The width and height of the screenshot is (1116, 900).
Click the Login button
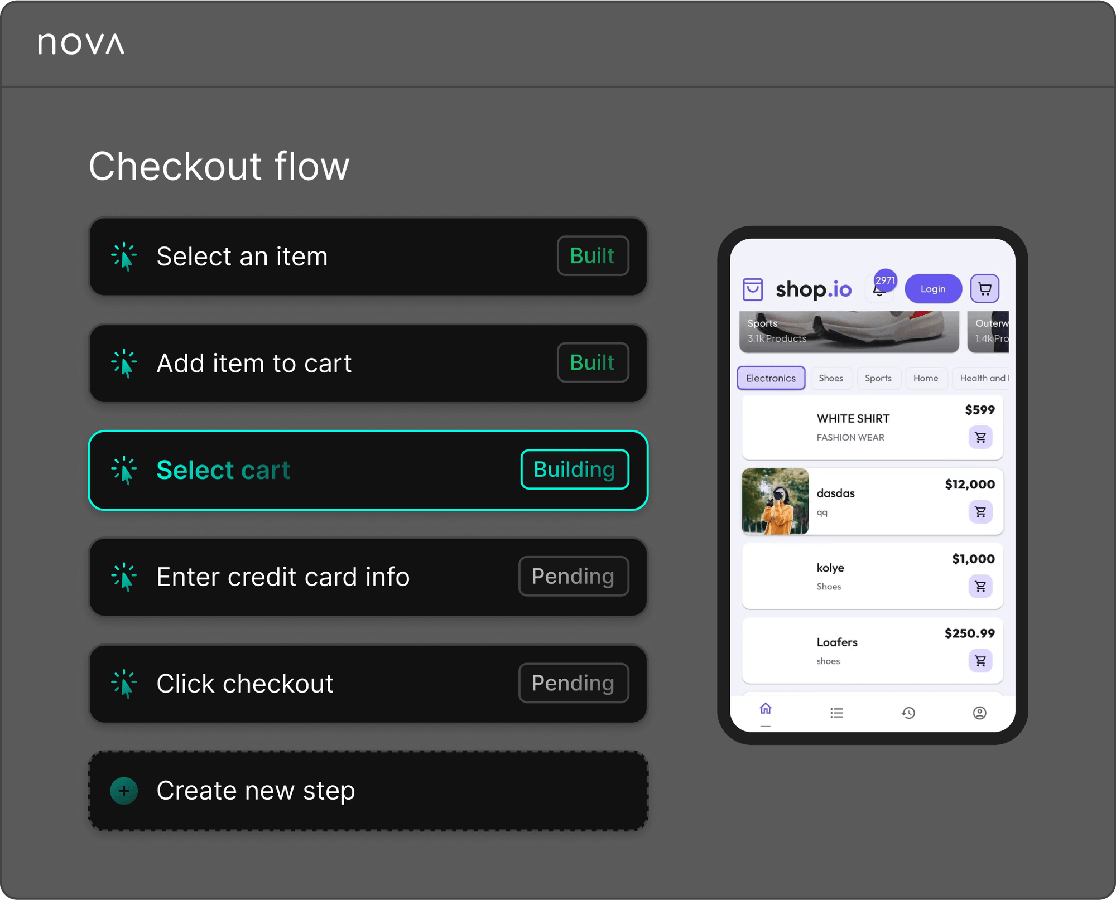pos(933,289)
